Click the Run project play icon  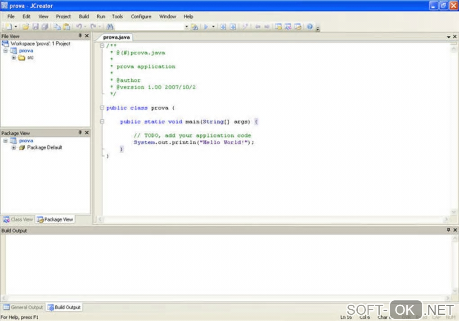(206, 27)
